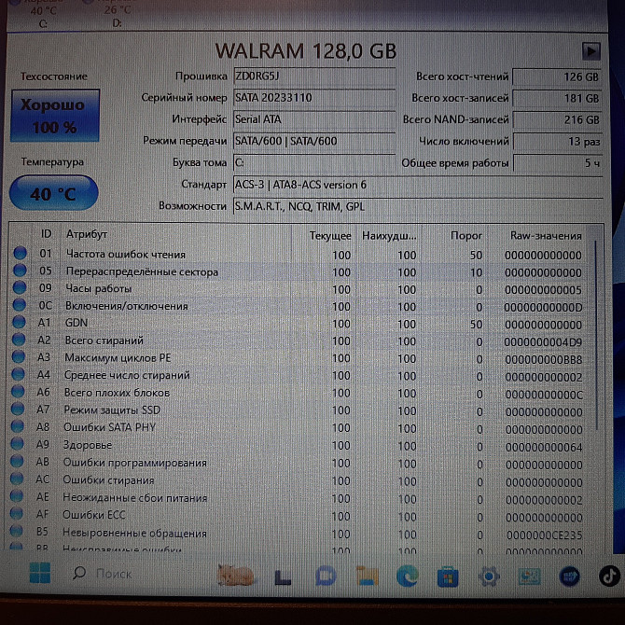This screenshot has height=625, width=625.
Task: Click the serial number field SATA 20233110
Action: 314,98
